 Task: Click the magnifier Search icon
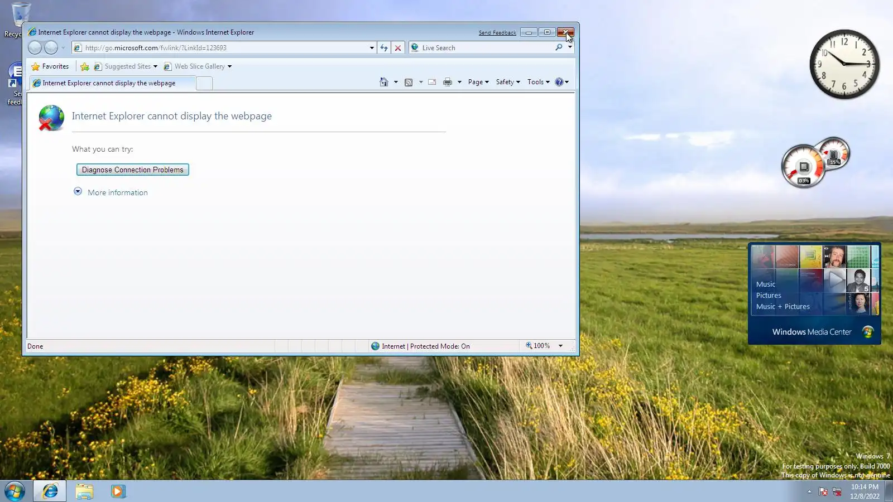(x=559, y=47)
